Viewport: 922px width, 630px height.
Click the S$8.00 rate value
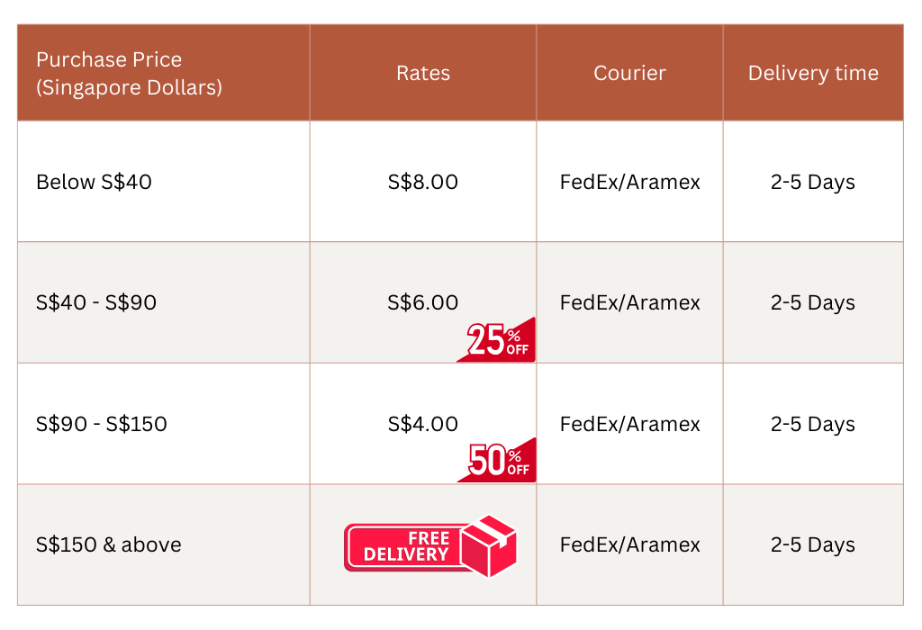pos(423,182)
